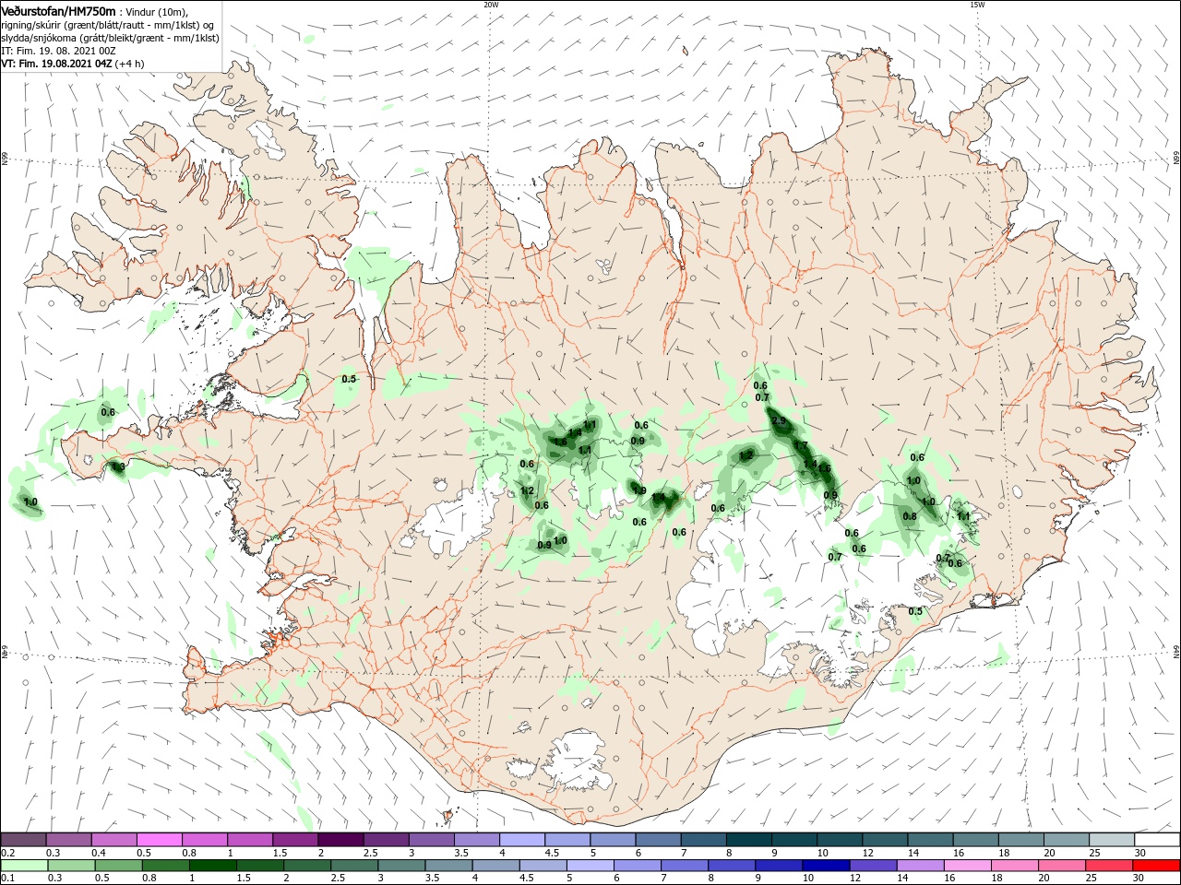Pick the darkest purple swatch labeled 2
Image resolution: width=1181 pixels, height=885 pixels.
[x=340, y=840]
